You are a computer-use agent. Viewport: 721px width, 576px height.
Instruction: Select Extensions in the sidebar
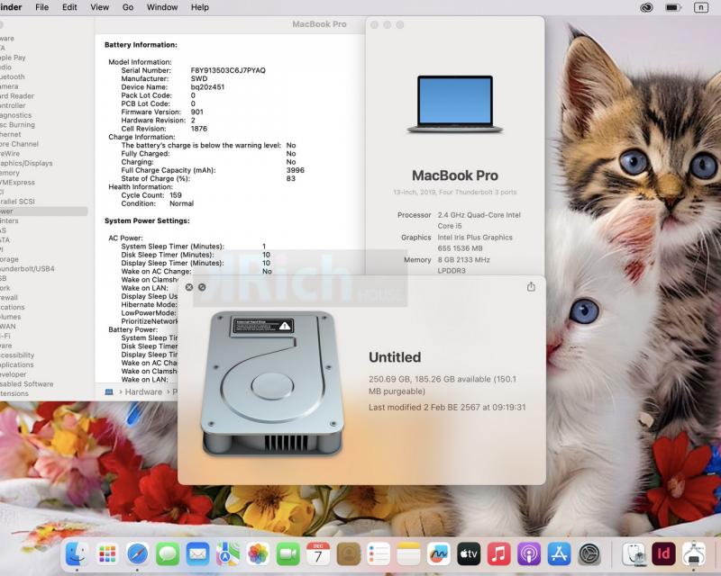(x=14, y=393)
